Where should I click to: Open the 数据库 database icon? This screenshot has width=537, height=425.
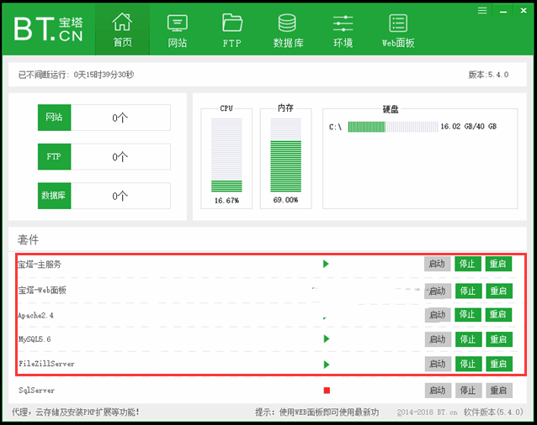[x=288, y=29]
